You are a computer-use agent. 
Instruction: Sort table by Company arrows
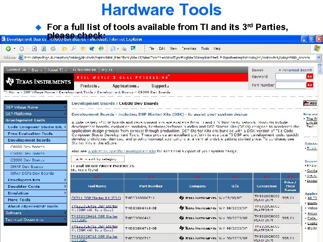(197, 177)
